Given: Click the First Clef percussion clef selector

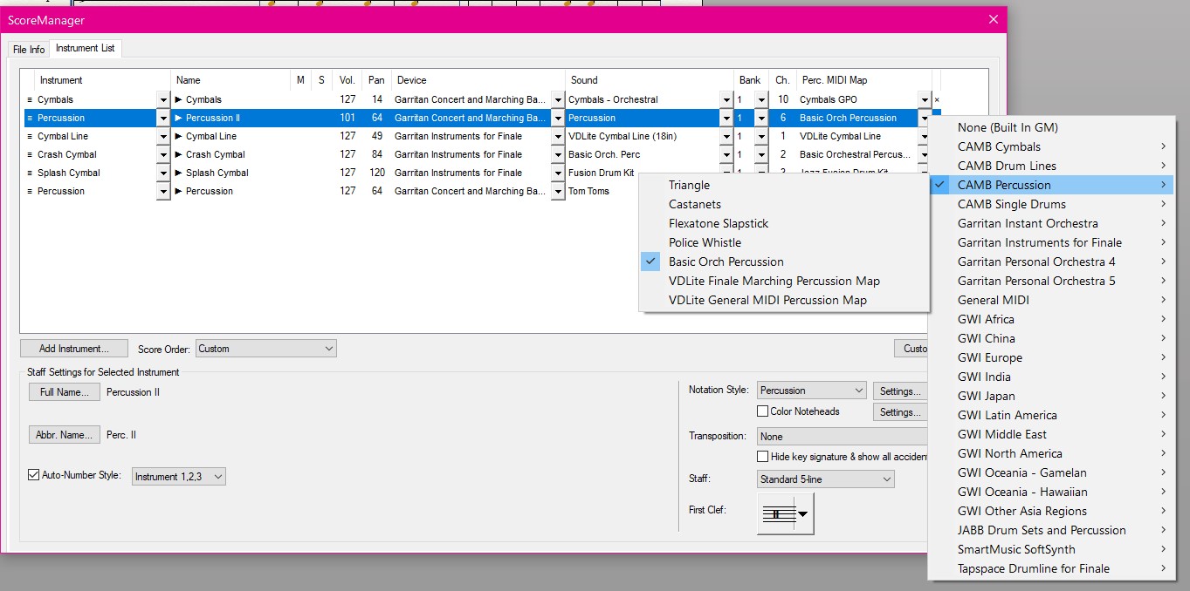Looking at the screenshot, I should (786, 514).
